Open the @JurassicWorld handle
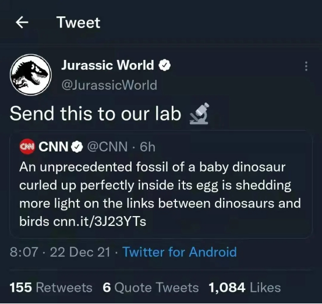This screenshot has width=322, height=304. click(109, 85)
